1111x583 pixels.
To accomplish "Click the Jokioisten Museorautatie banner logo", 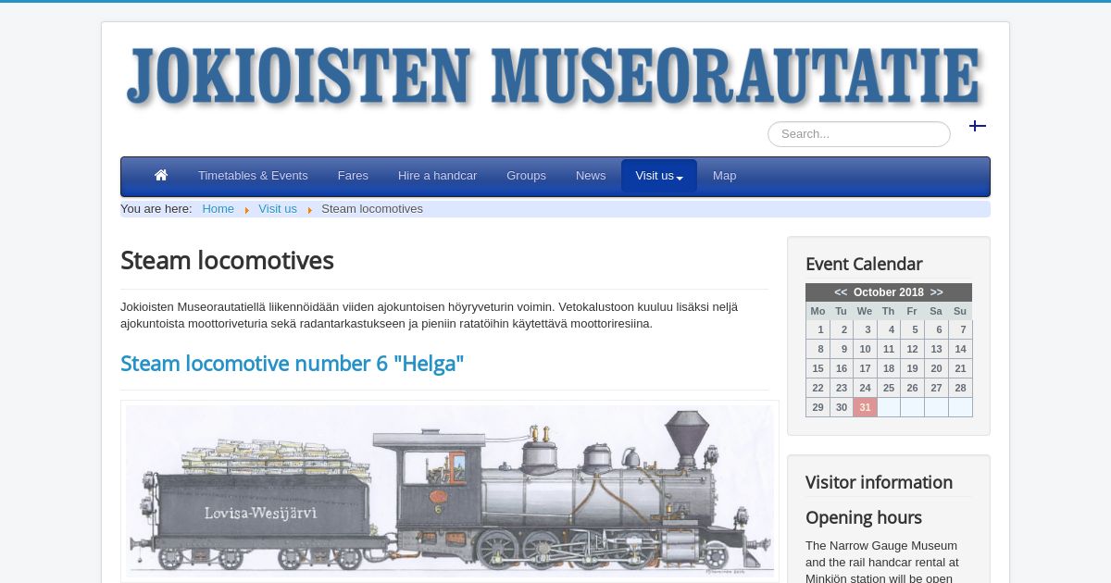I will (x=555, y=78).
